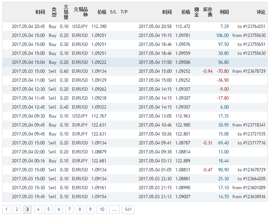Screen dimensions: 270x215
Task: Click profit value 69.40
Action: point(223,143)
